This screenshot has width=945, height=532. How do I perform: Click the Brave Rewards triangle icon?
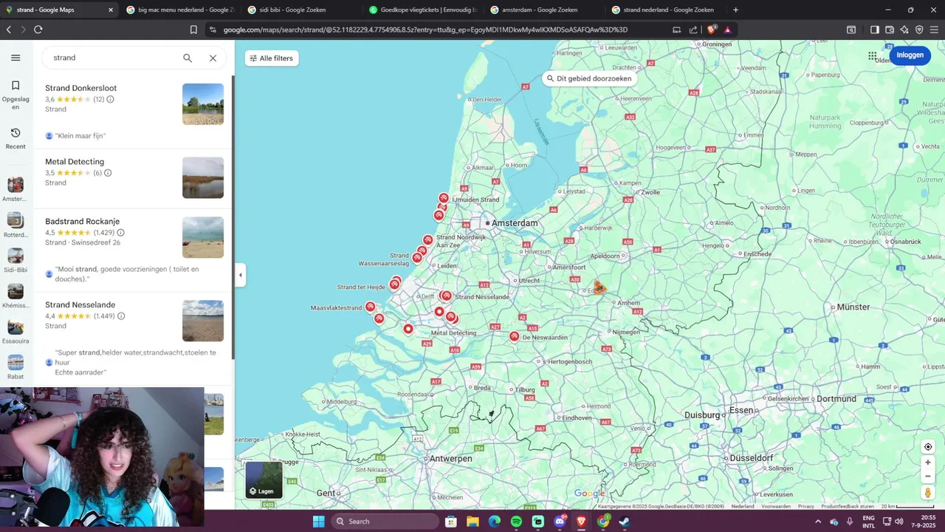coord(728,30)
